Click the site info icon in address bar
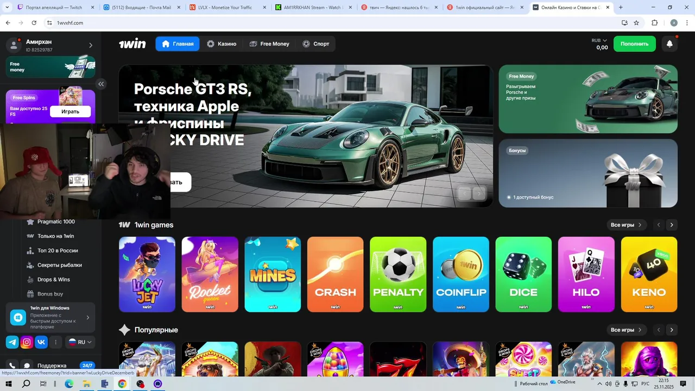 point(49,23)
